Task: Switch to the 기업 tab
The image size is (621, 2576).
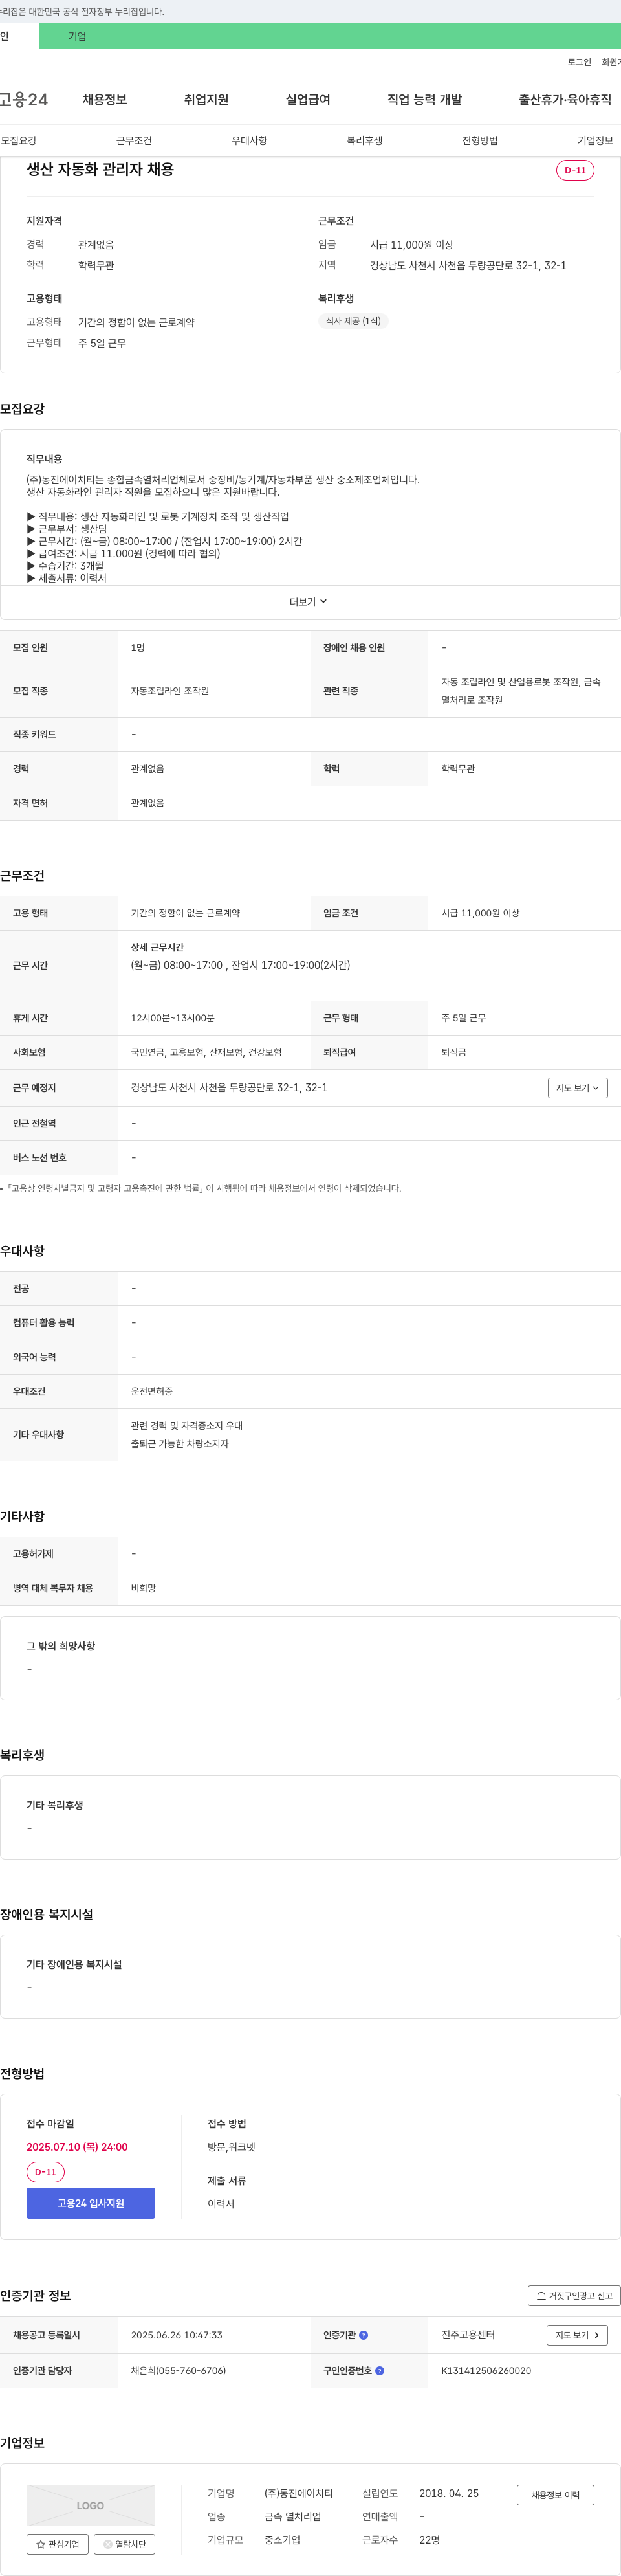Action: 77,36
